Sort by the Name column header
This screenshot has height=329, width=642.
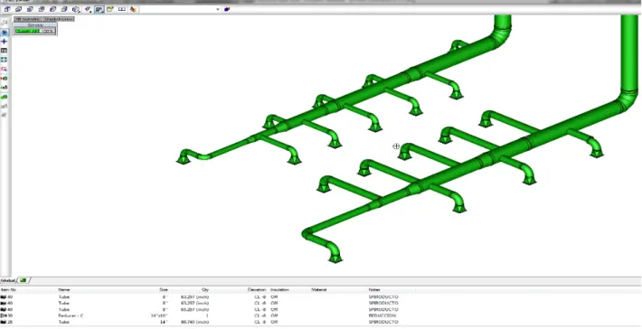point(64,290)
